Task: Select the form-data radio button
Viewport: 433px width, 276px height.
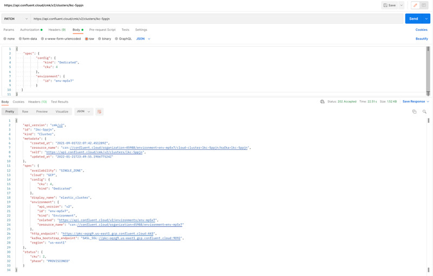Action: [20, 39]
